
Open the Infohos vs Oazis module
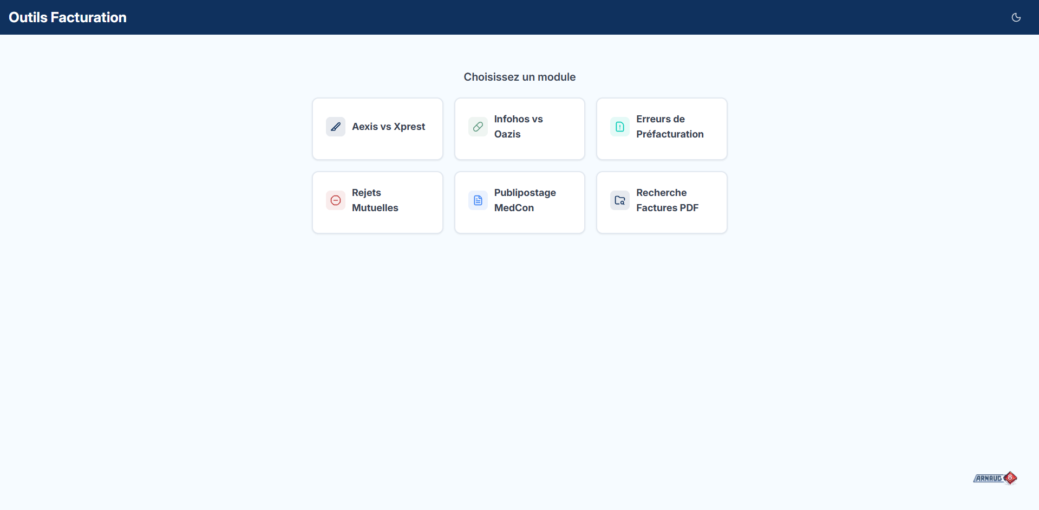coord(519,128)
